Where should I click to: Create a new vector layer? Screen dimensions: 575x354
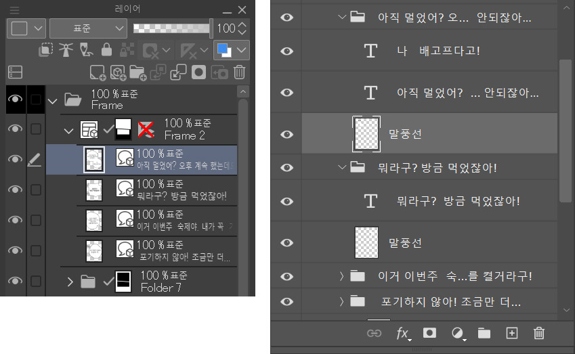pyautogui.click(x=118, y=72)
